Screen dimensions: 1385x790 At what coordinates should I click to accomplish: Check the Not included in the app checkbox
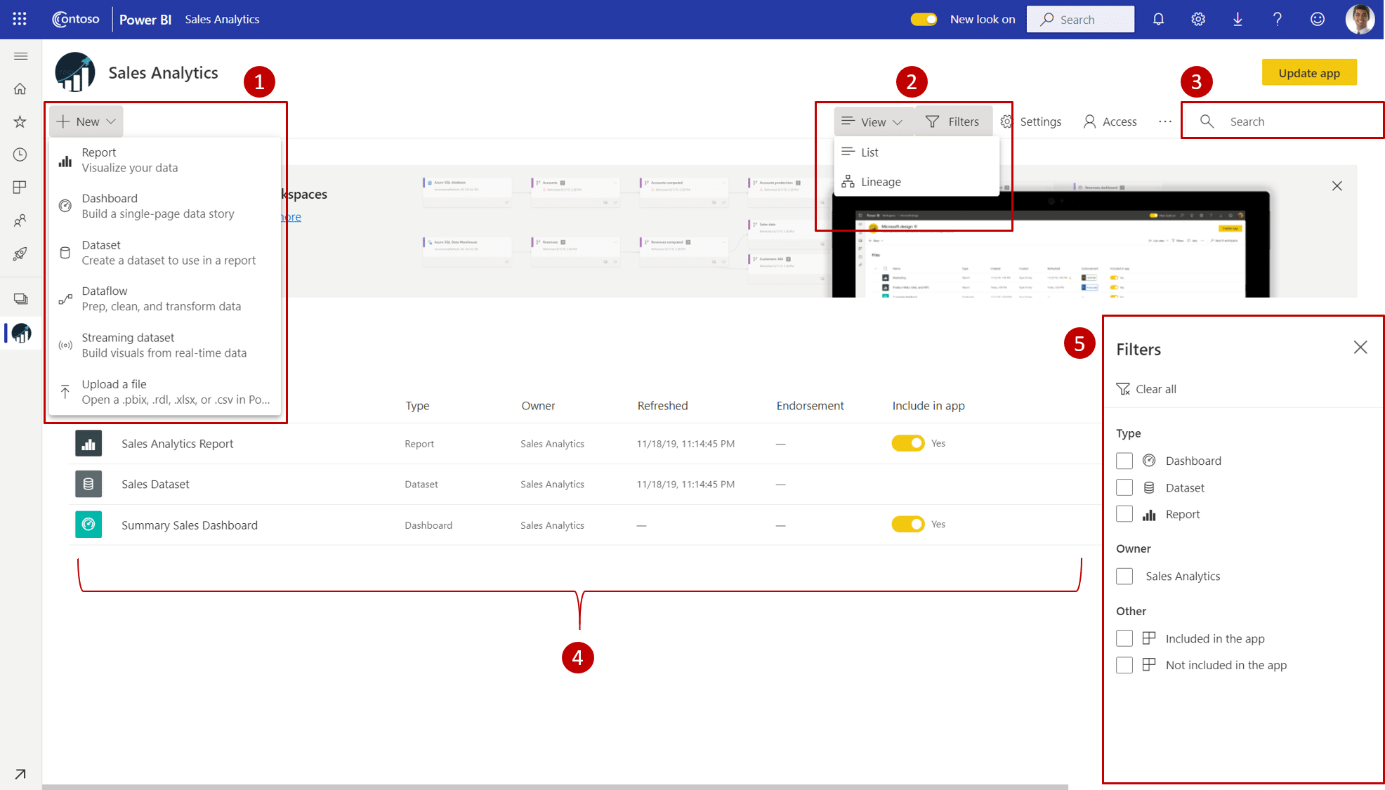click(1124, 664)
